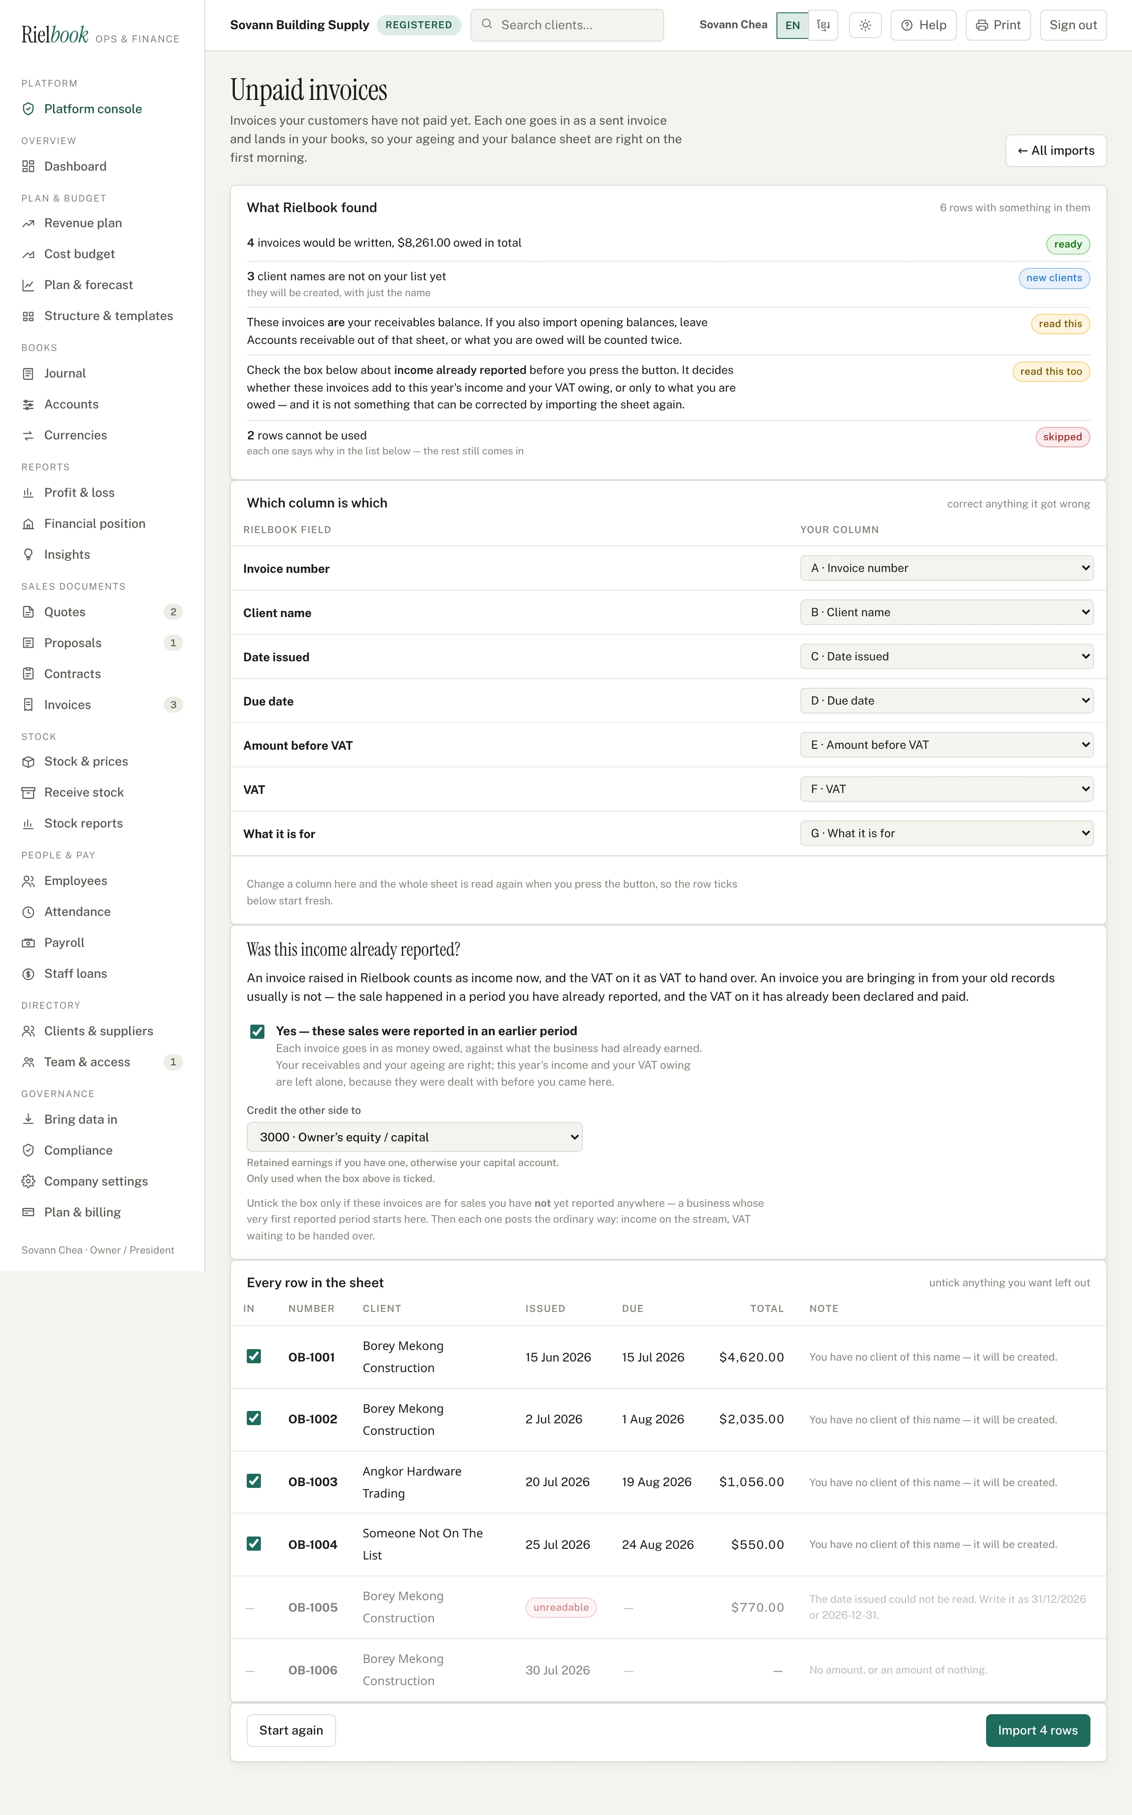Screen dimensions: 1132x1815
Task: Click the Stock & prices box icon
Action: click(28, 761)
